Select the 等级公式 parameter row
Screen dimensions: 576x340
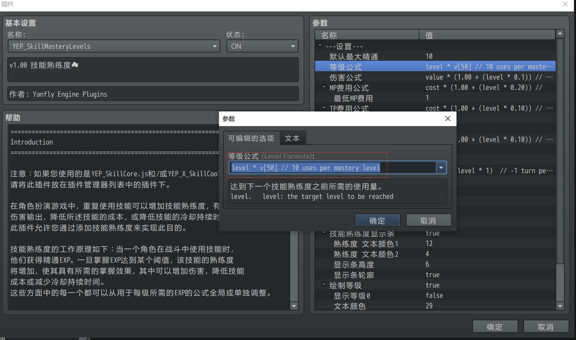435,67
